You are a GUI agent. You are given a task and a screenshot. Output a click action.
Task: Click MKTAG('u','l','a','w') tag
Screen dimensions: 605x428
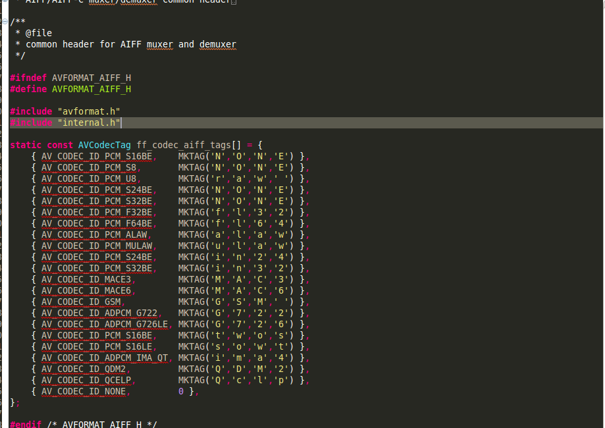[x=236, y=246]
